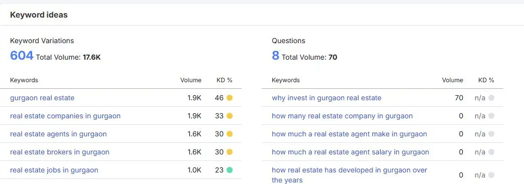Click gray KD dot for 'how many real estate company'
The width and height of the screenshot is (524, 184).
[x=491, y=116]
